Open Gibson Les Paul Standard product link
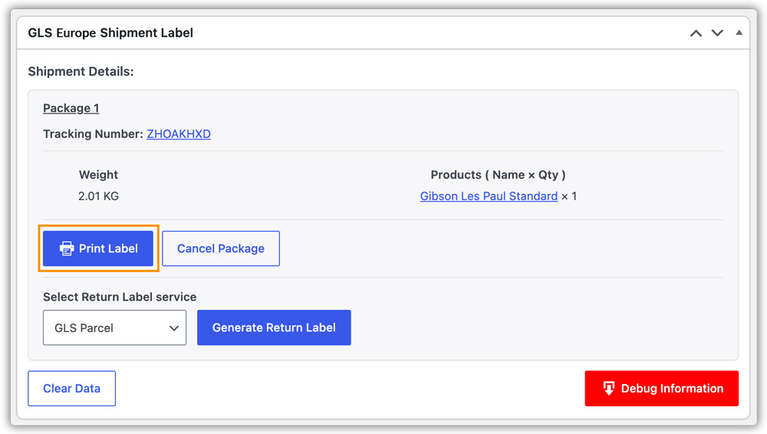The image size is (767, 434). pos(489,196)
